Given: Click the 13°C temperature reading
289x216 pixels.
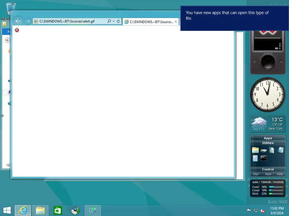Looking at the screenshot, I should [277, 120].
